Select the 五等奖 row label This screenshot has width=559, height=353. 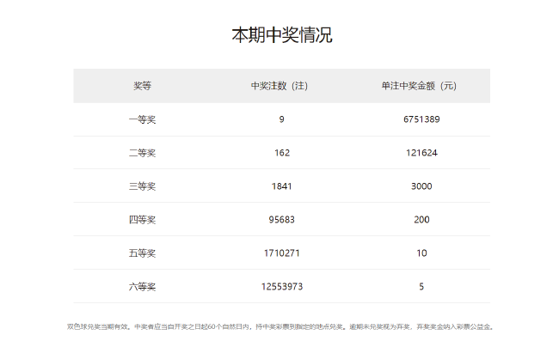(x=142, y=253)
